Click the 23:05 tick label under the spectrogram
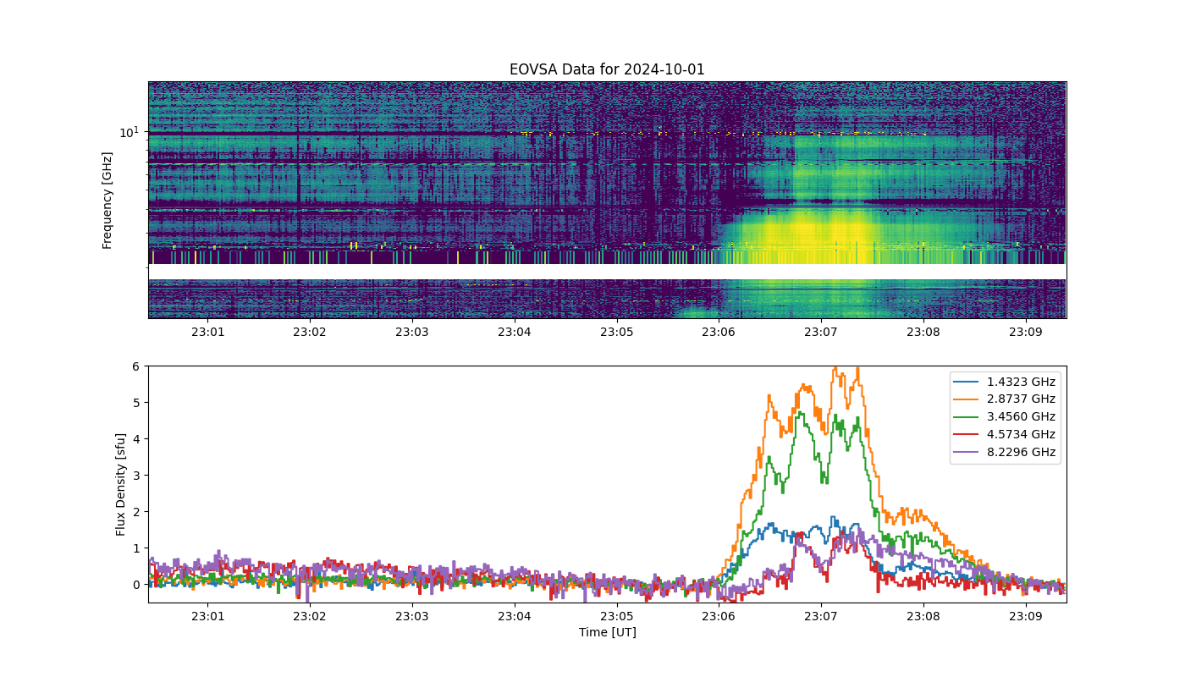 617,332
